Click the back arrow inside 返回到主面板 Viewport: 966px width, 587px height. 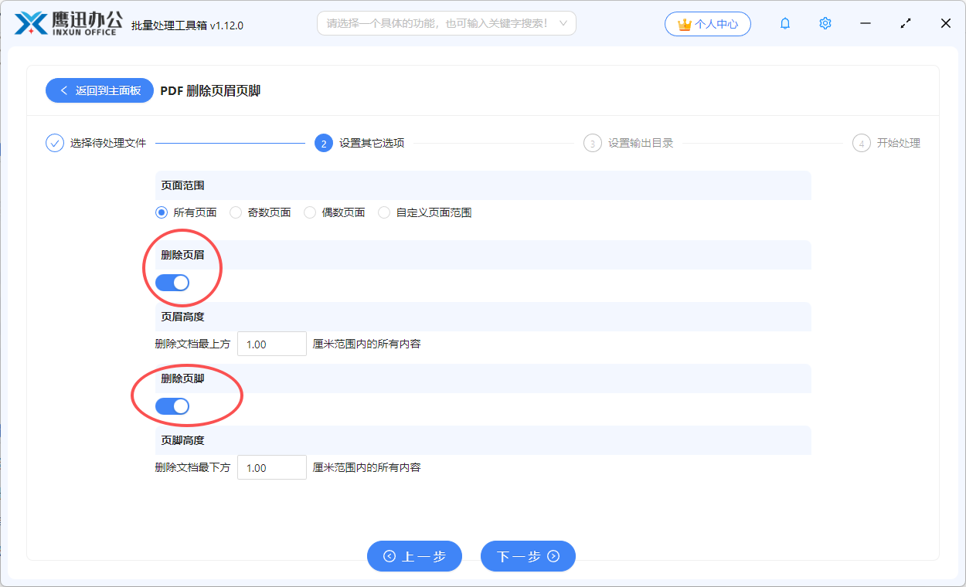63,90
